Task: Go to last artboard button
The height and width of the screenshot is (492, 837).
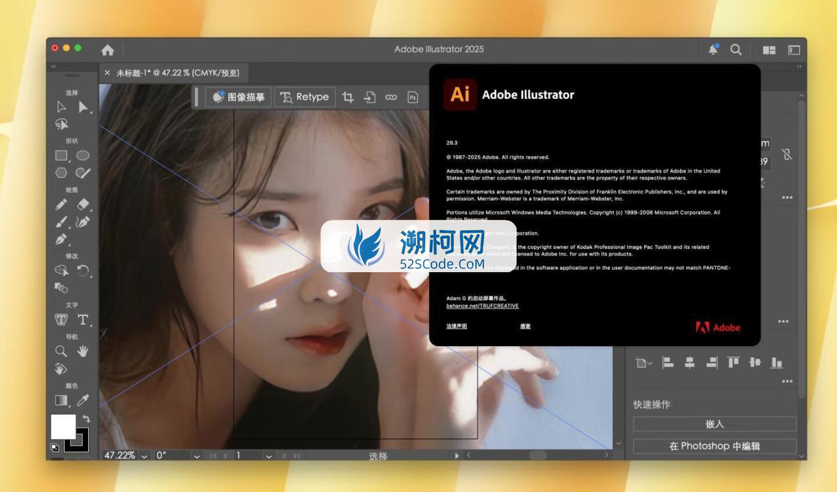Action: pos(297,455)
